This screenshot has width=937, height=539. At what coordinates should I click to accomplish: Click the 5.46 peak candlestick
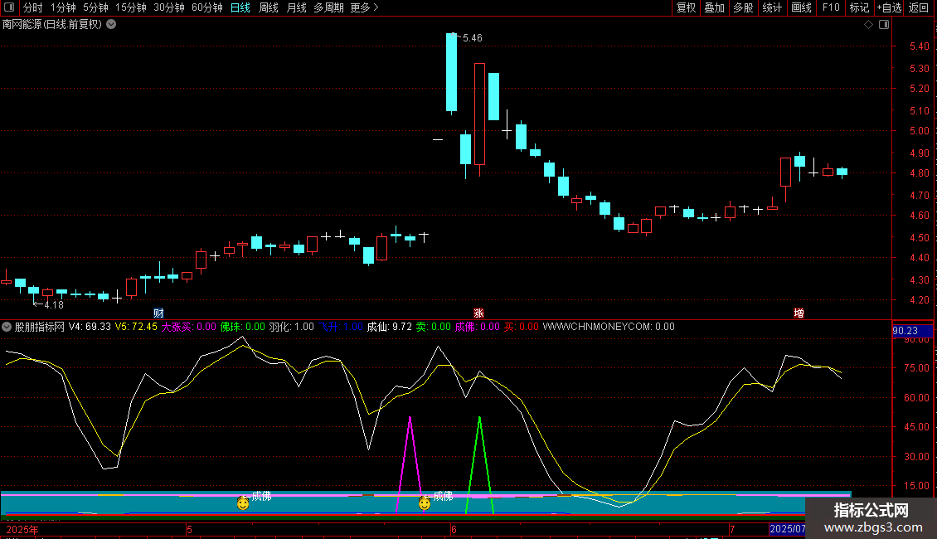(x=451, y=72)
